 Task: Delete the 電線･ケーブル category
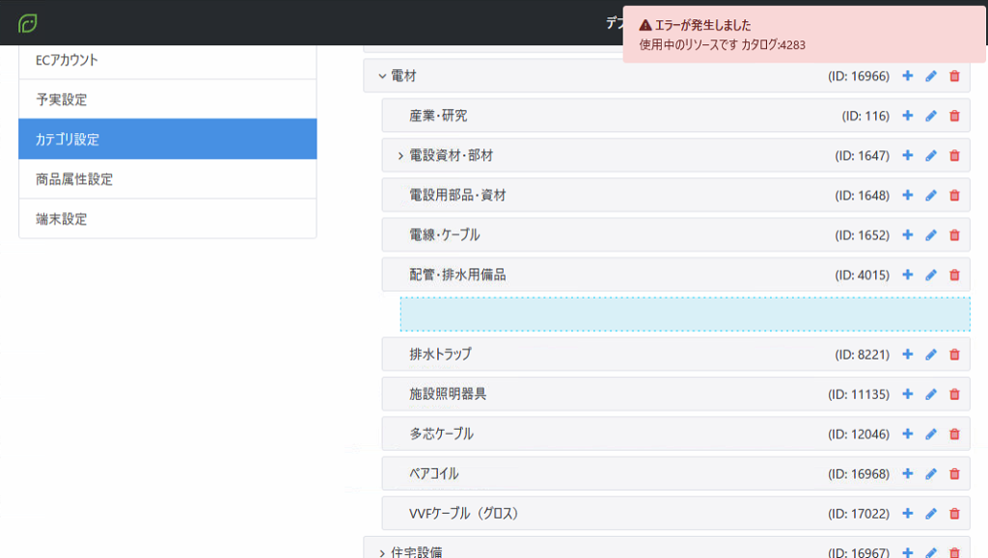click(954, 235)
